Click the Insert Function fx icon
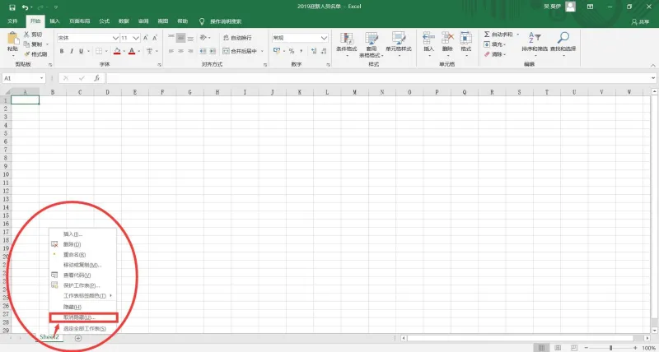 point(96,78)
